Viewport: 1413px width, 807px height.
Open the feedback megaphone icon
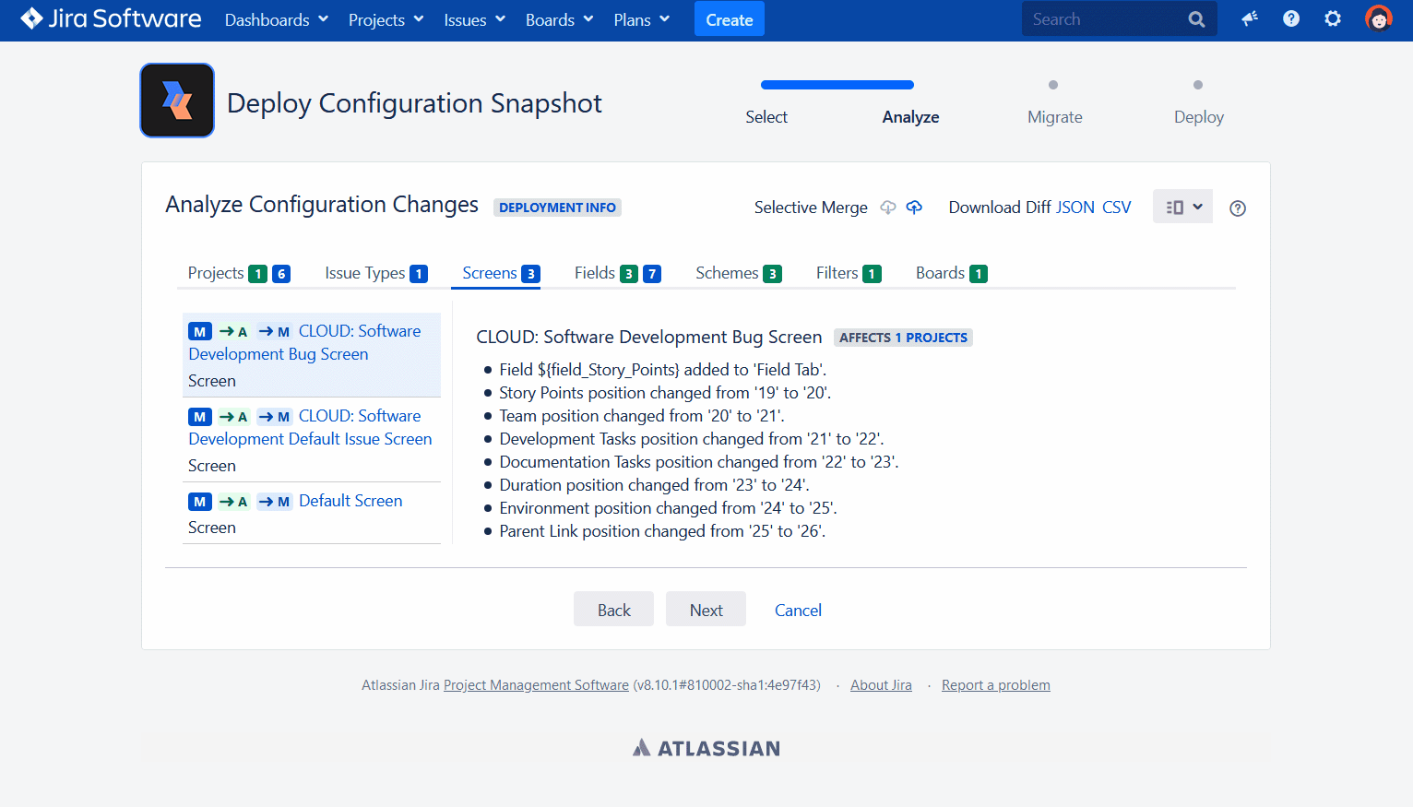(1250, 19)
